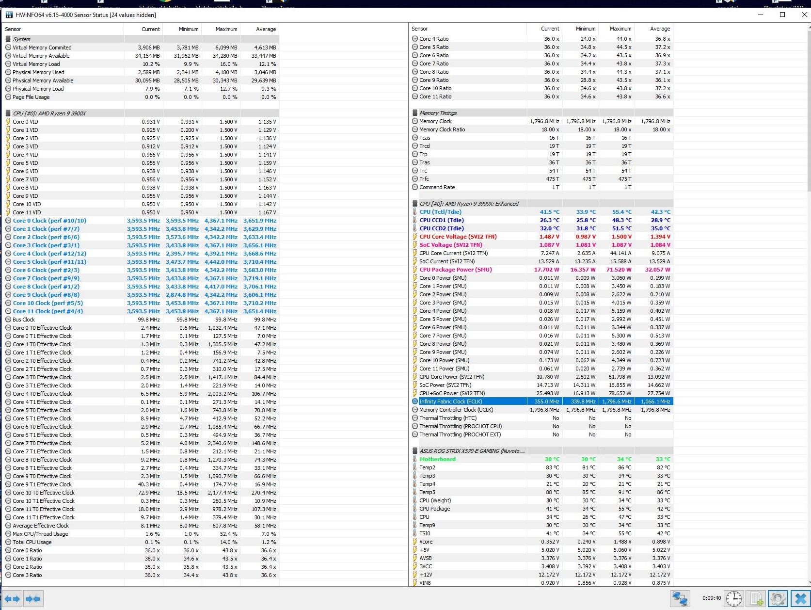Select the CPU [#0]: AMD Ryzen 9 3900X: Enhanced header
The height and width of the screenshot is (610, 811).
pyautogui.click(x=541, y=204)
